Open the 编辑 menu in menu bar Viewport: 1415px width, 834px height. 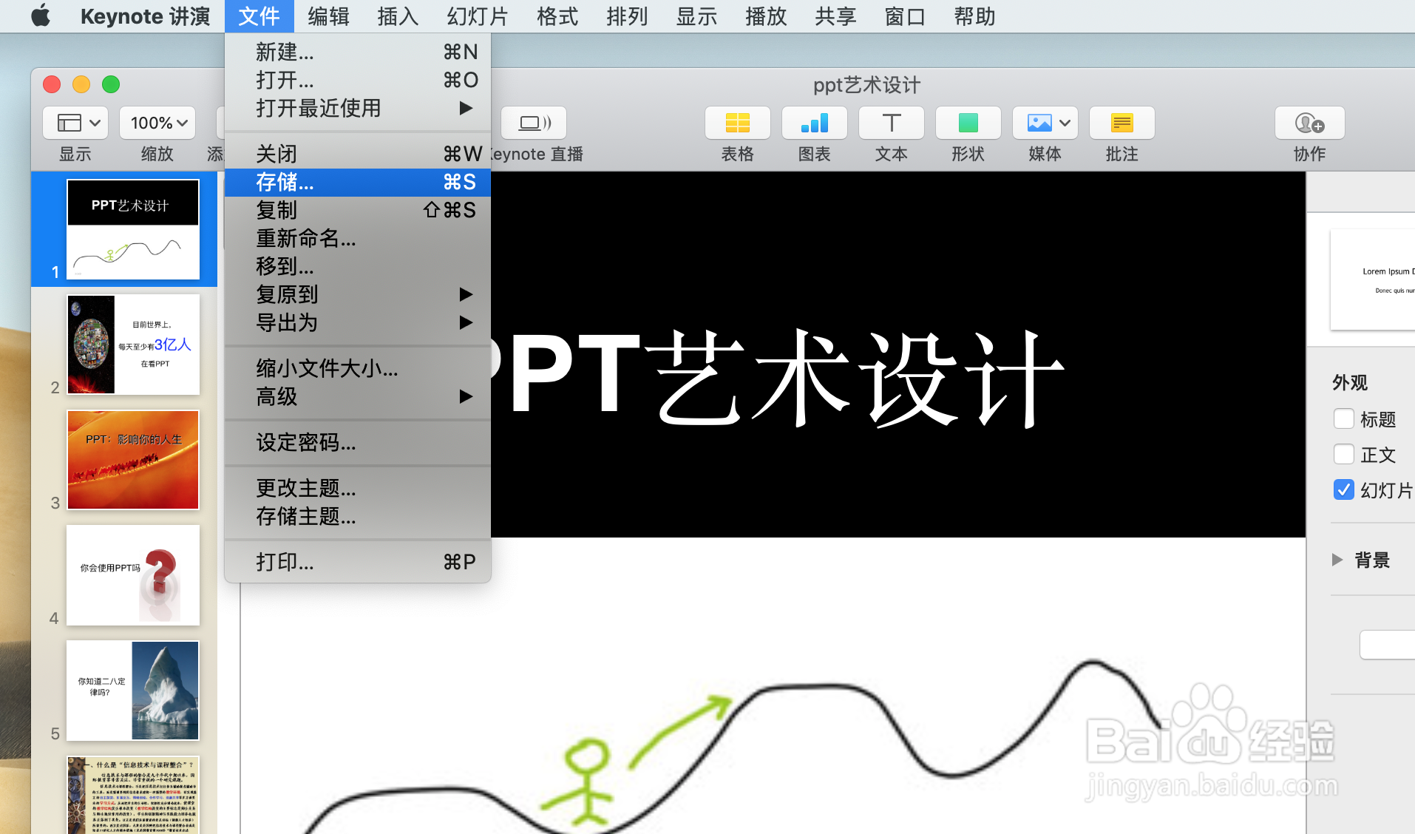coord(328,16)
